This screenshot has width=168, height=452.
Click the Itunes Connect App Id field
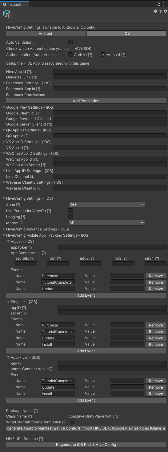click(112, 369)
